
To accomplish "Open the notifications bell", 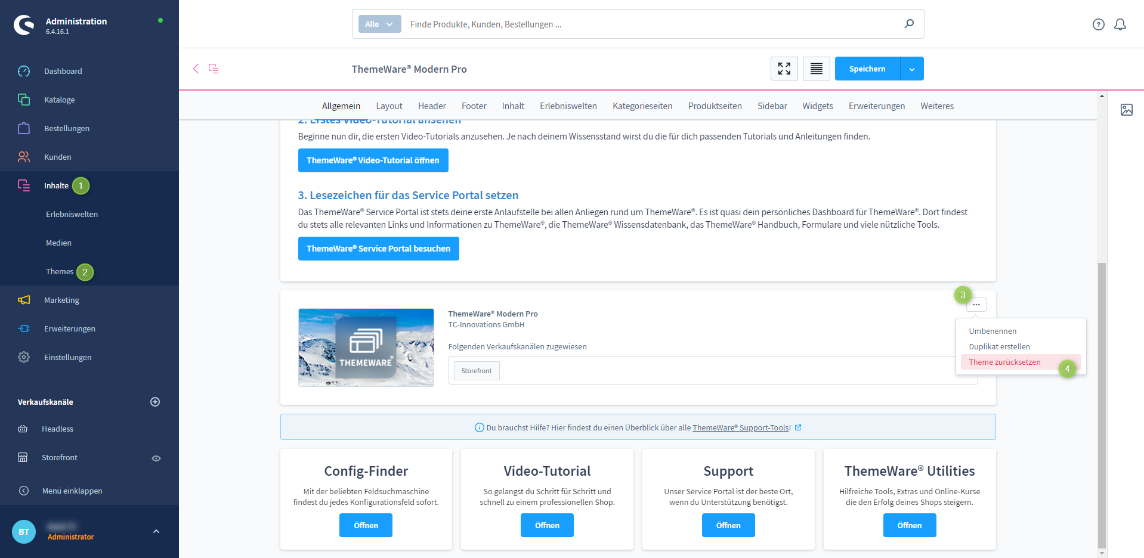I will [x=1120, y=24].
